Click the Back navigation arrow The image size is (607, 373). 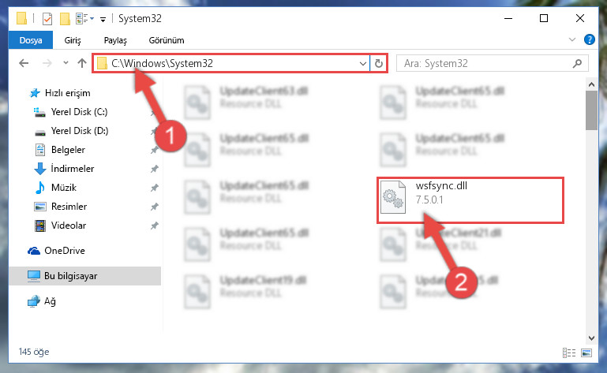(24, 63)
